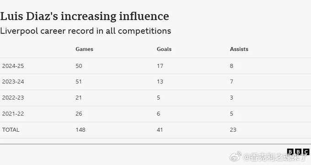Click the subtitle about Liverpool career record
This screenshot has height=165, width=311.
[x=86, y=31]
